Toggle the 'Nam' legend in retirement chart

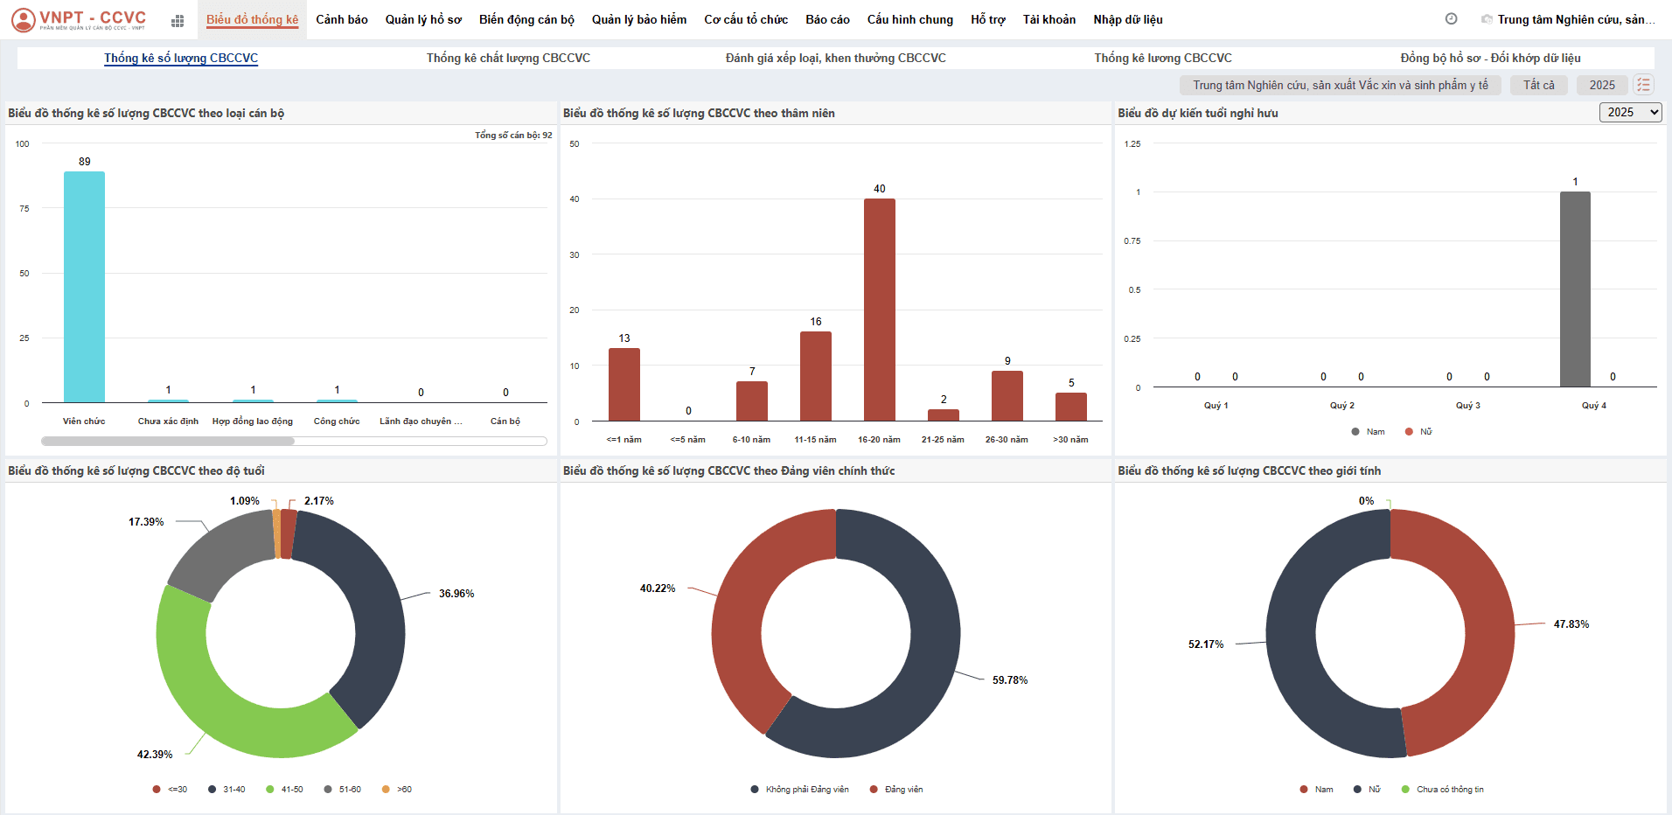(1368, 432)
